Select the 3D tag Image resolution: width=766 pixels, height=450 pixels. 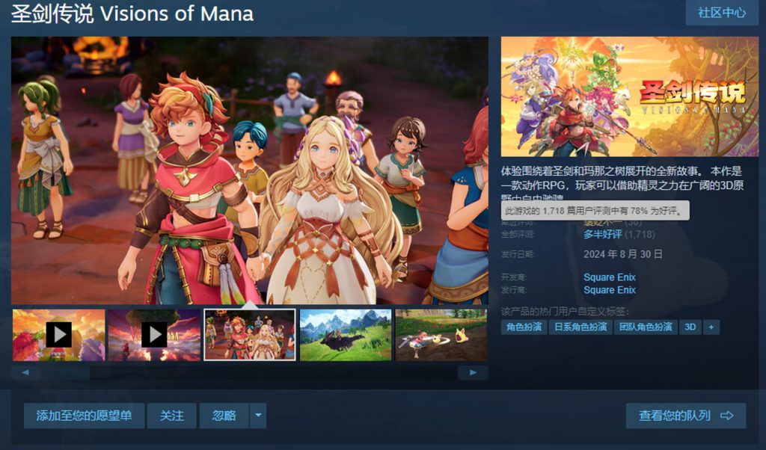(x=690, y=327)
